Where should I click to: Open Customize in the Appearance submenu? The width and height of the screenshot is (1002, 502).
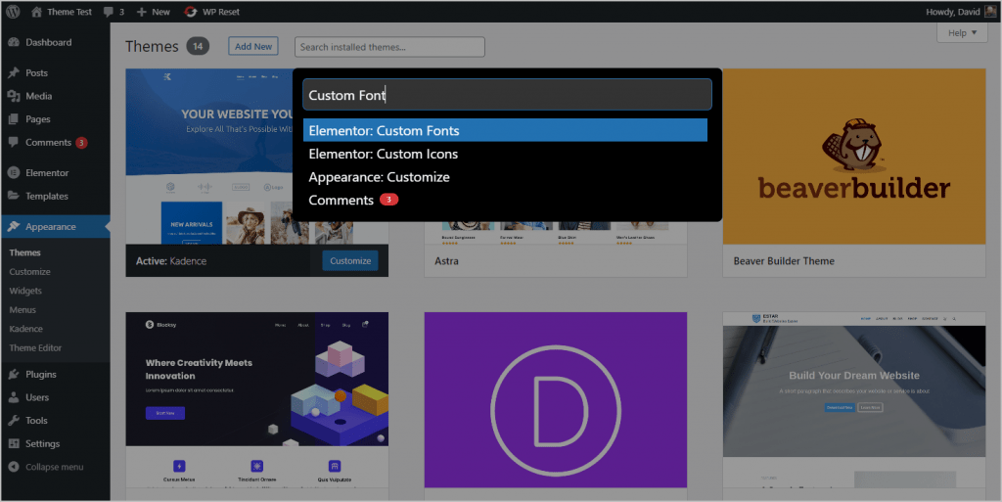[29, 271]
